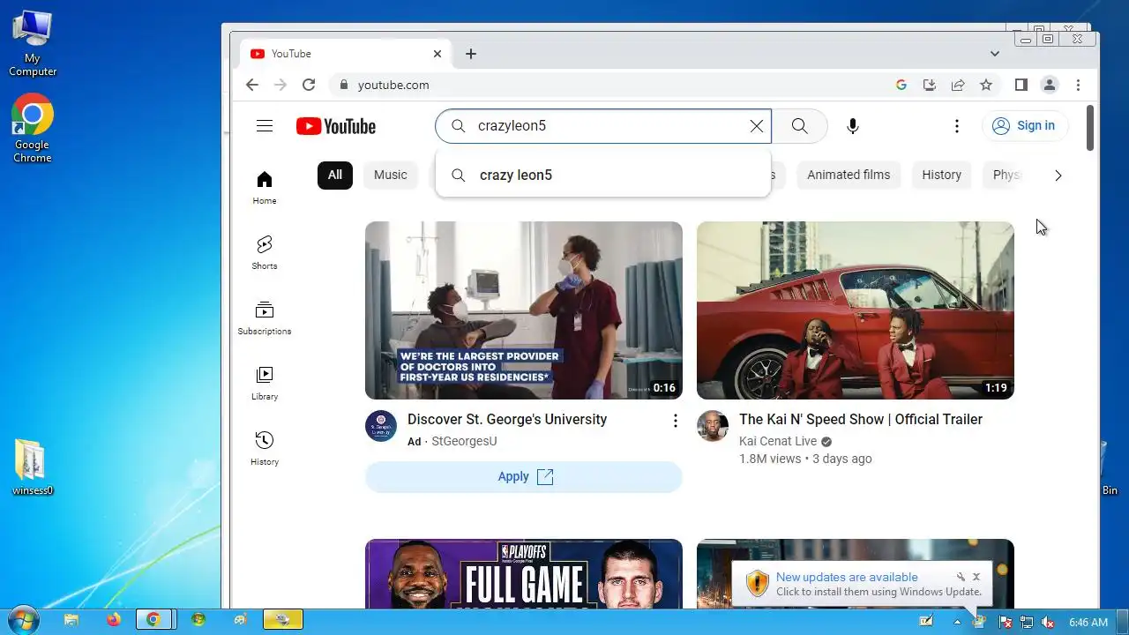This screenshot has width=1129, height=635.
Task: Open History in sidebar
Action: coord(265,449)
